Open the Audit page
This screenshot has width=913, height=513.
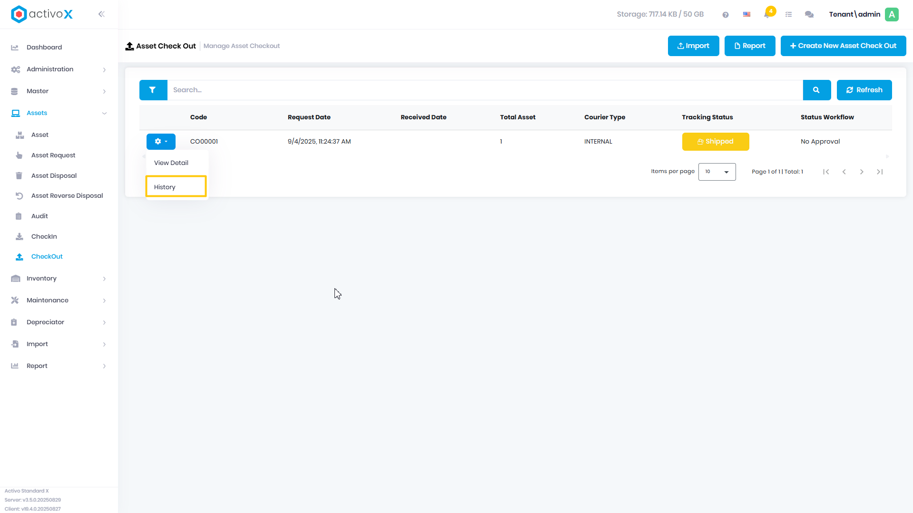(39, 216)
